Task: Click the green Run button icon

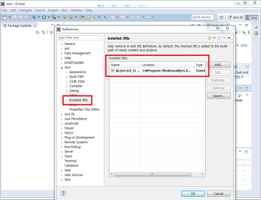Action: (x=44, y=17)
